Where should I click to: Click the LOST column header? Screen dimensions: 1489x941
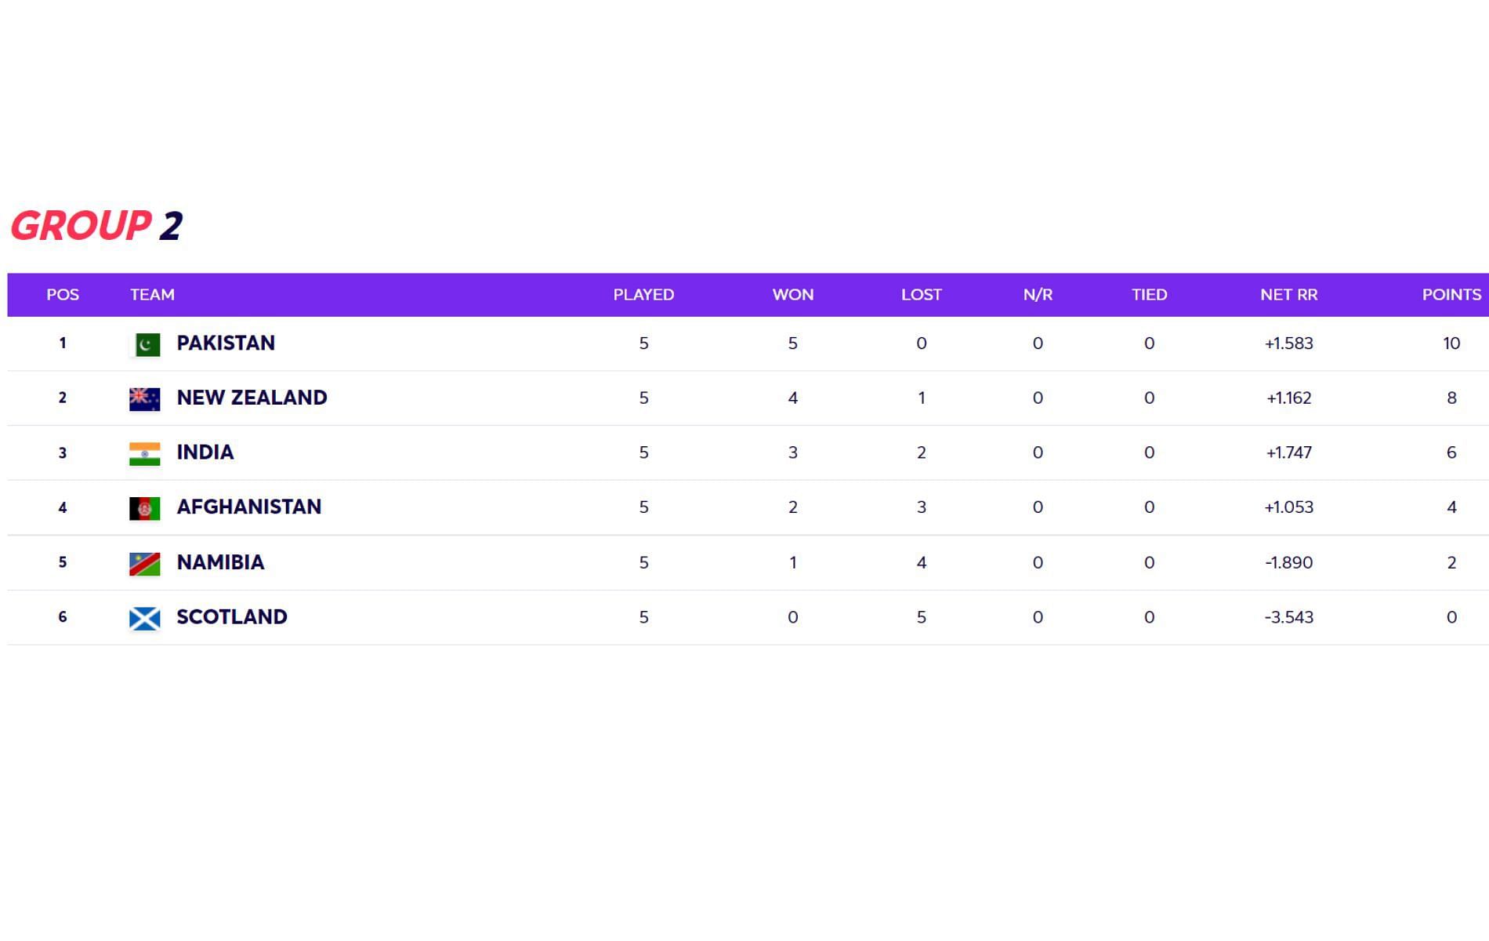tap(921, 295)
